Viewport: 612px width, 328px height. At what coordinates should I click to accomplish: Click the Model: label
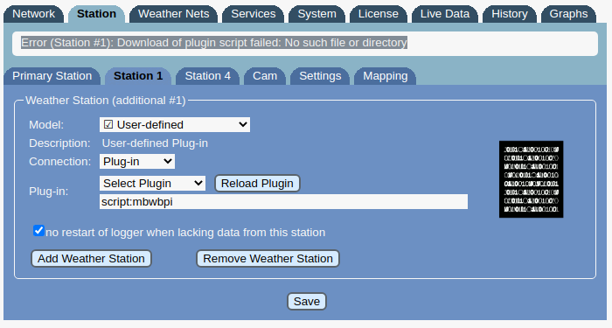point(46,125)
